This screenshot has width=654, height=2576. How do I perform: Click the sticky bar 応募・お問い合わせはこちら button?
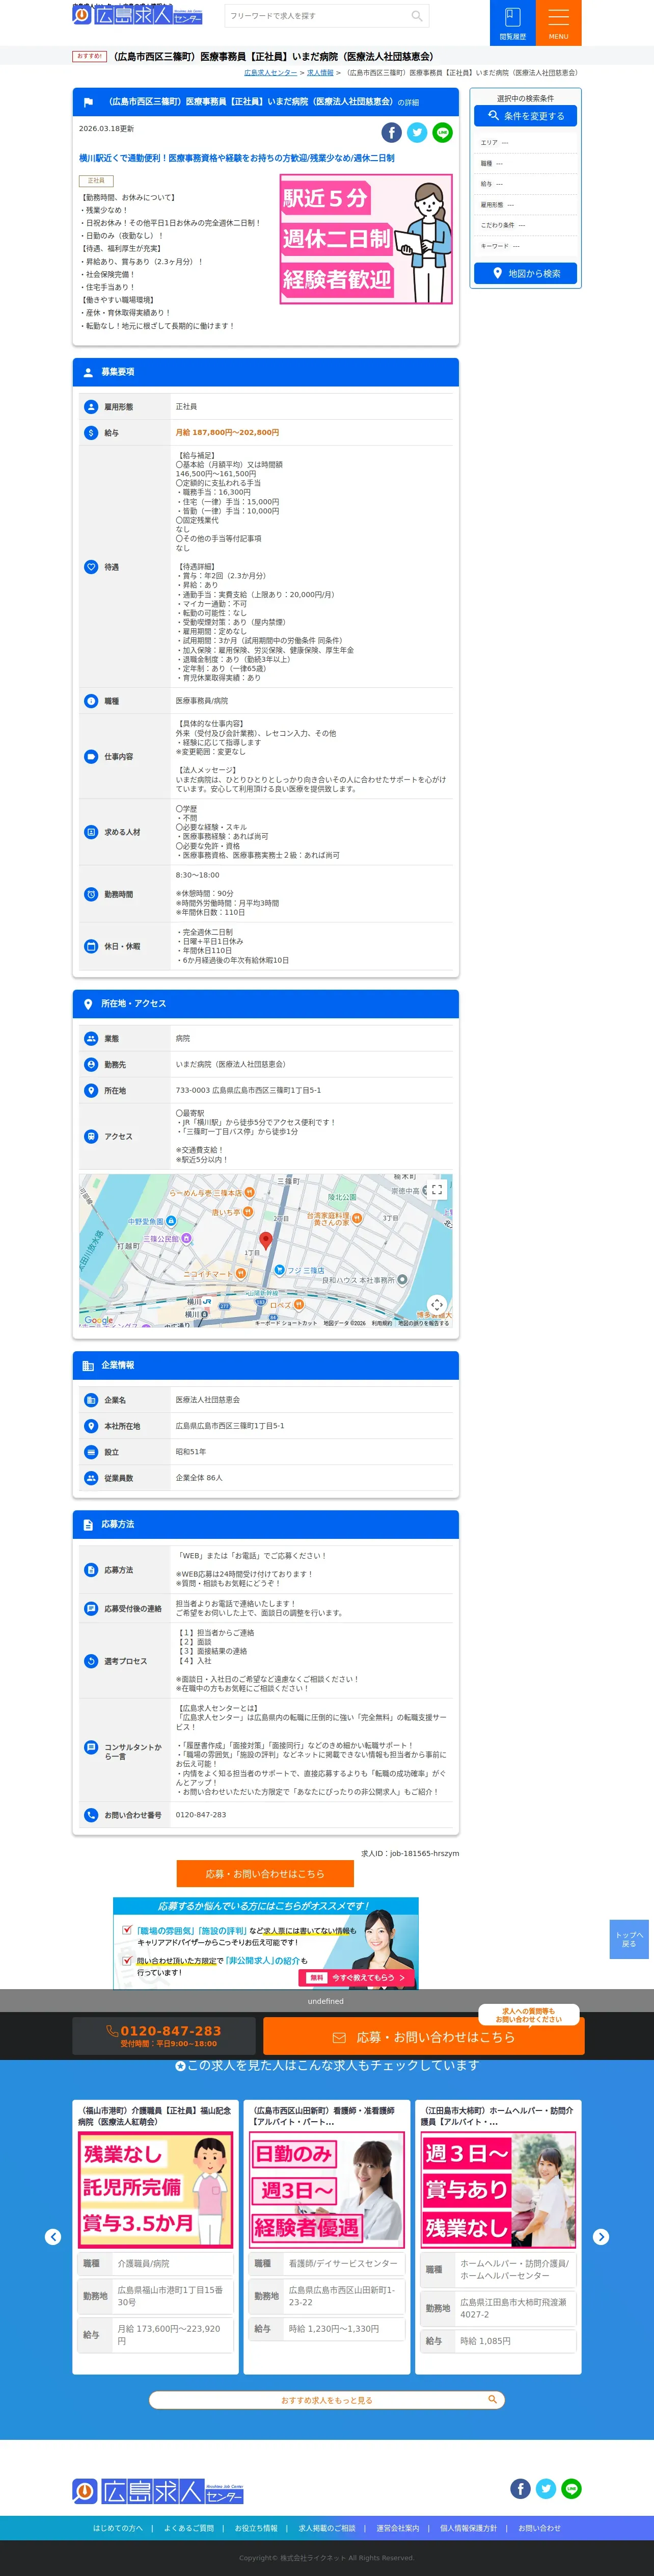[x=423, y=2036]
